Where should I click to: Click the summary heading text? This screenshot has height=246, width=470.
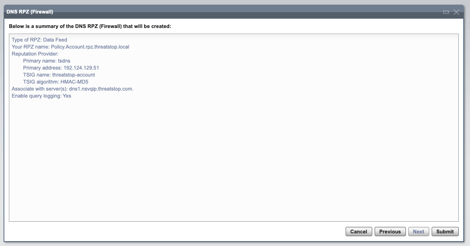(90, 26)
